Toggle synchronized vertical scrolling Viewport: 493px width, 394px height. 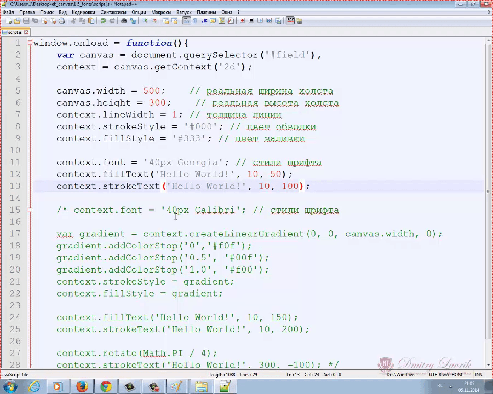coord(165,21)
